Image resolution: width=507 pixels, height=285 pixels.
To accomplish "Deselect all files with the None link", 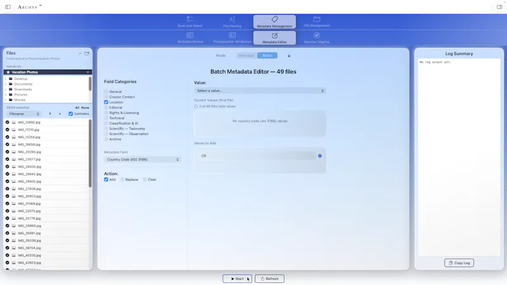I will coord(85,108).
